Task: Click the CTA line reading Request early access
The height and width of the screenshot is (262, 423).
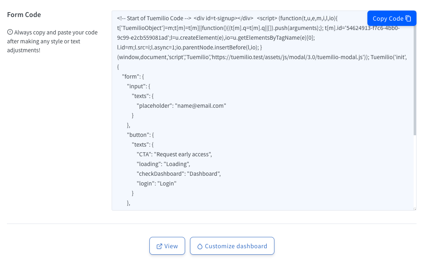Action: pos(175,154)
